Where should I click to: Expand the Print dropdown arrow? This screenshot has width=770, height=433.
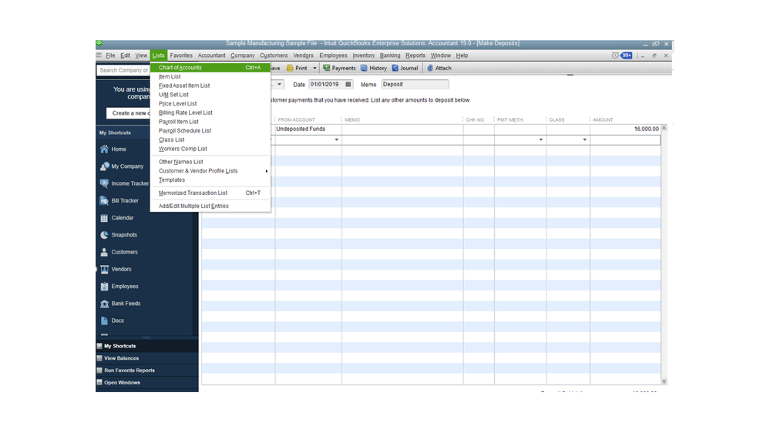314,69
